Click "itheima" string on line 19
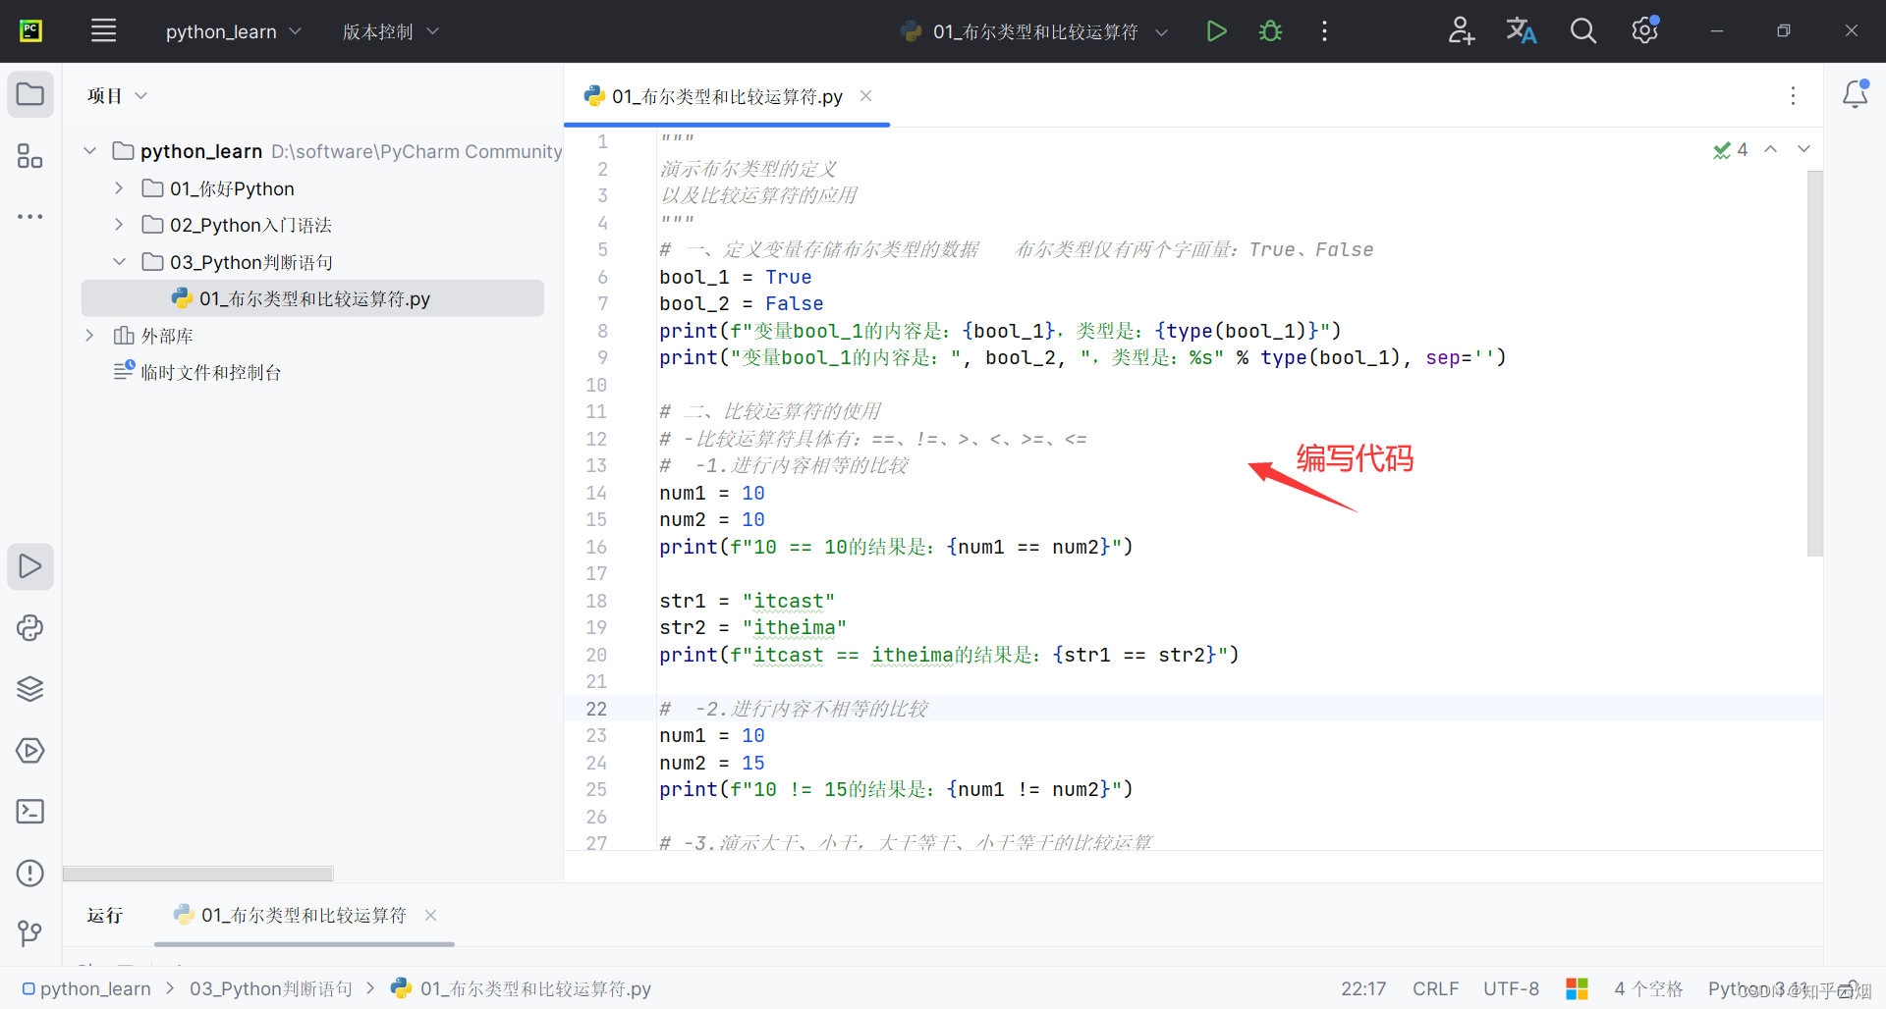This screenshot has width=1886, height=1009. click(794, 627)
